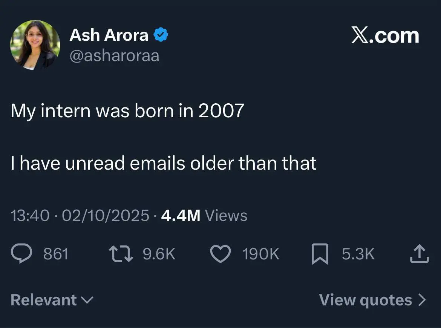
Task: Repost the tweet using the retweet icon
Action: (121, 254)
